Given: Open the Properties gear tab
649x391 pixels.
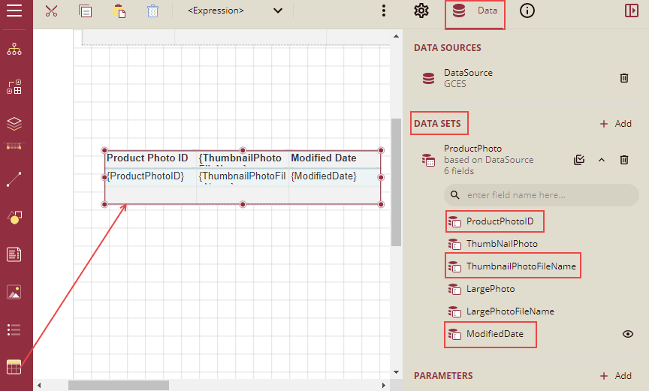Looking at the screenshot, I should click(421, 11).
